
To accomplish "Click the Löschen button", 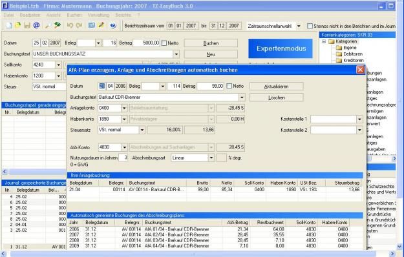I will 277,98.
